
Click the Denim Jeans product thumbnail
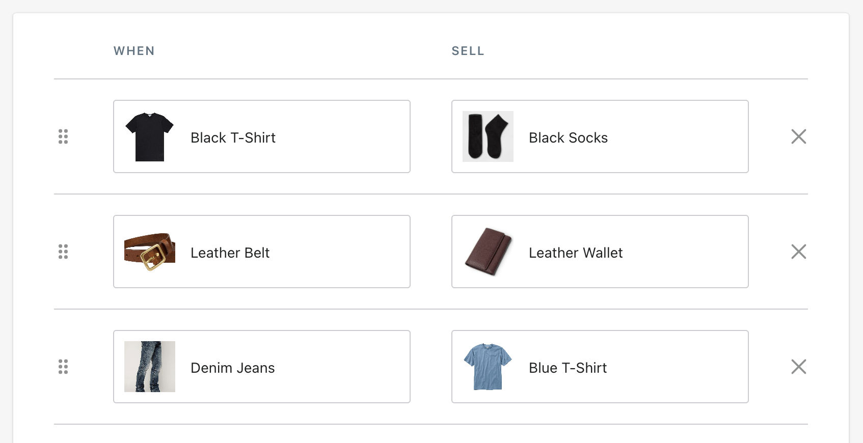[x=150, y=367]
